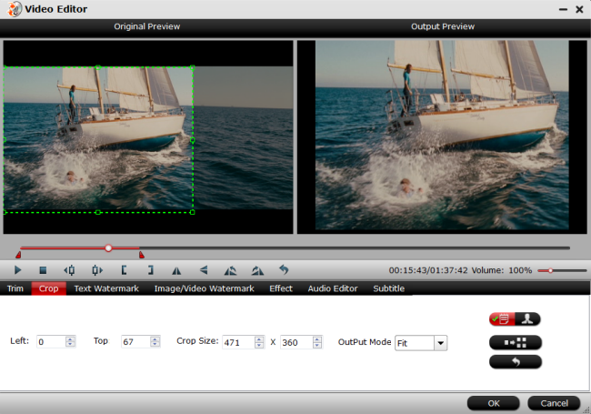Click the reset arrow button in Crop panel

tap(516, 362)
